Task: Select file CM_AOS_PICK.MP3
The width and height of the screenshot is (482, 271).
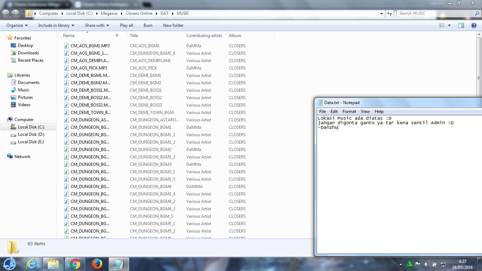Action: tap(89, 68)
